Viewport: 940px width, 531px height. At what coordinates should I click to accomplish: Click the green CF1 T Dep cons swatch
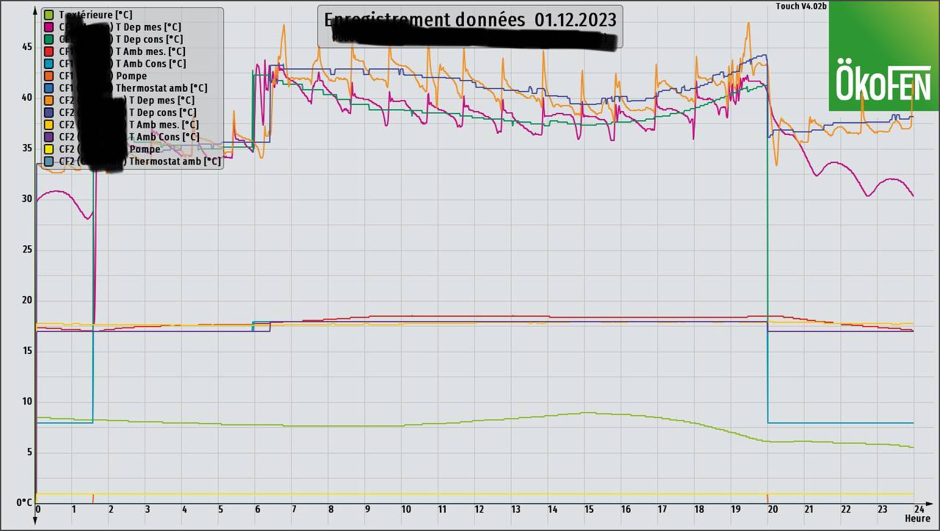(48, 39)
